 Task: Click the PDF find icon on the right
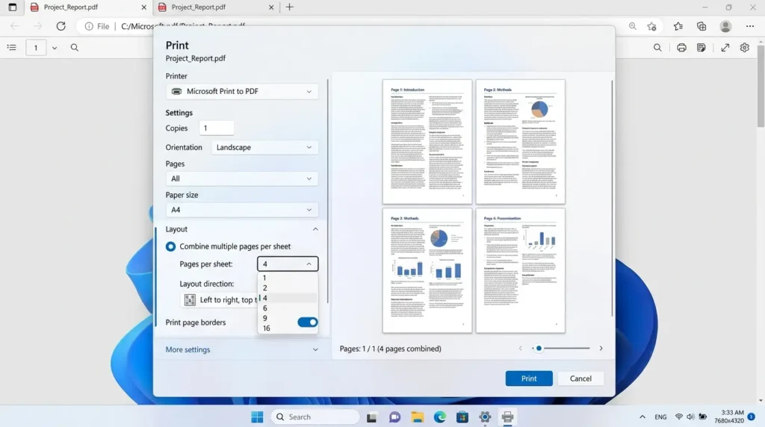pos(657,47)
